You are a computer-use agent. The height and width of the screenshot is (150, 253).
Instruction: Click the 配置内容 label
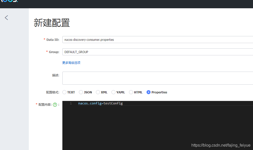click(x=45, y=105)
